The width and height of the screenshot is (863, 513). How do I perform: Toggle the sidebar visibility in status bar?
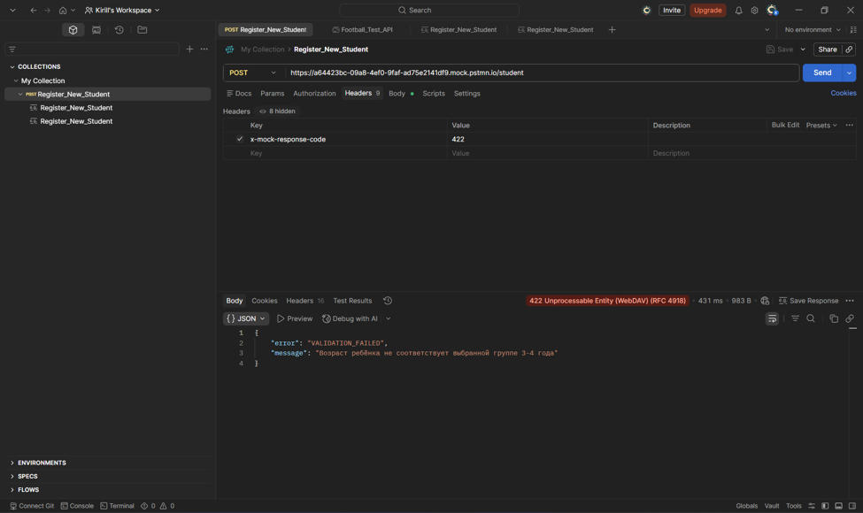[825, 506]
